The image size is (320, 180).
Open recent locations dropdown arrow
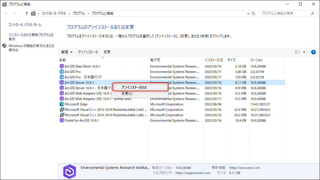pyautogui.click(x=21, y=13)
